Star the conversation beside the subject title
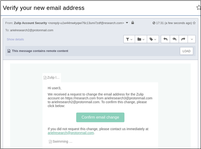The image size is (201, 149). (199, 8)
